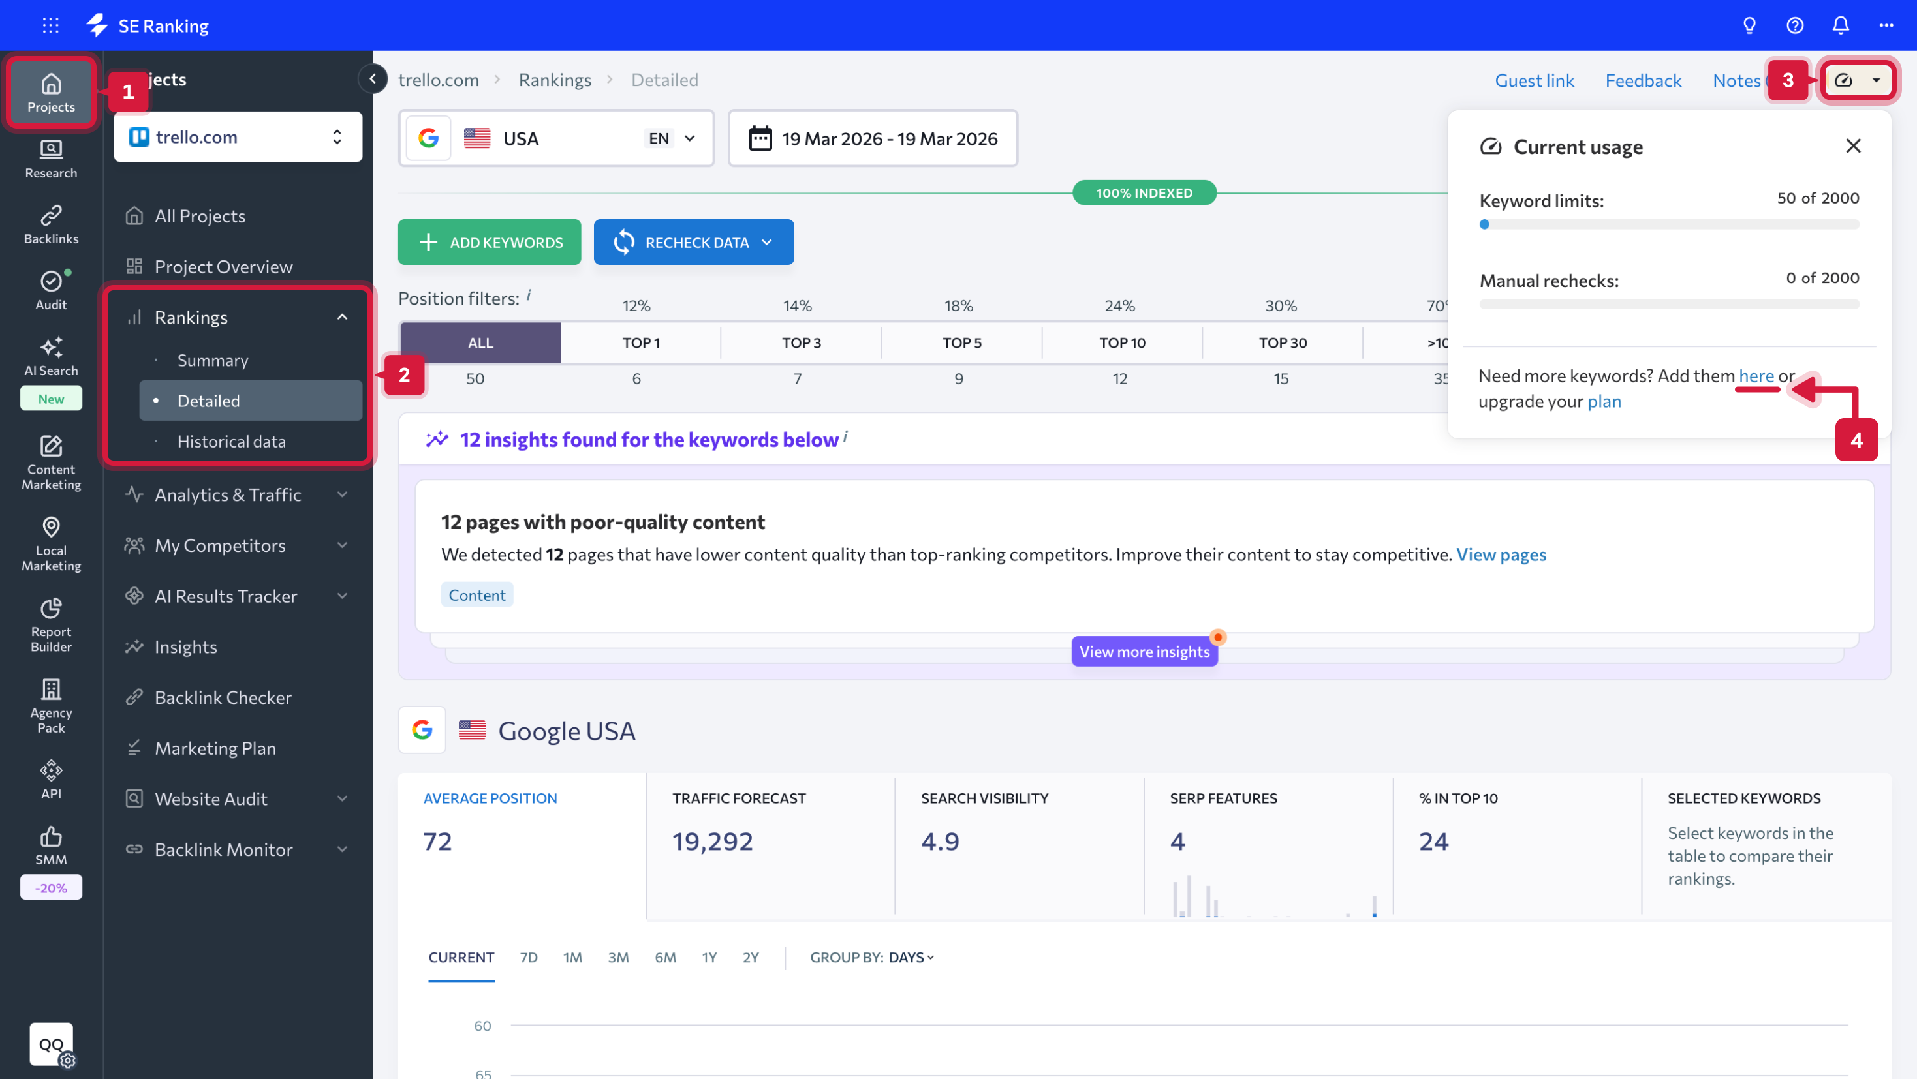Select the TOP 10 position filter
This screenshot has height=1079, width=1917.
pos(1121,342)
